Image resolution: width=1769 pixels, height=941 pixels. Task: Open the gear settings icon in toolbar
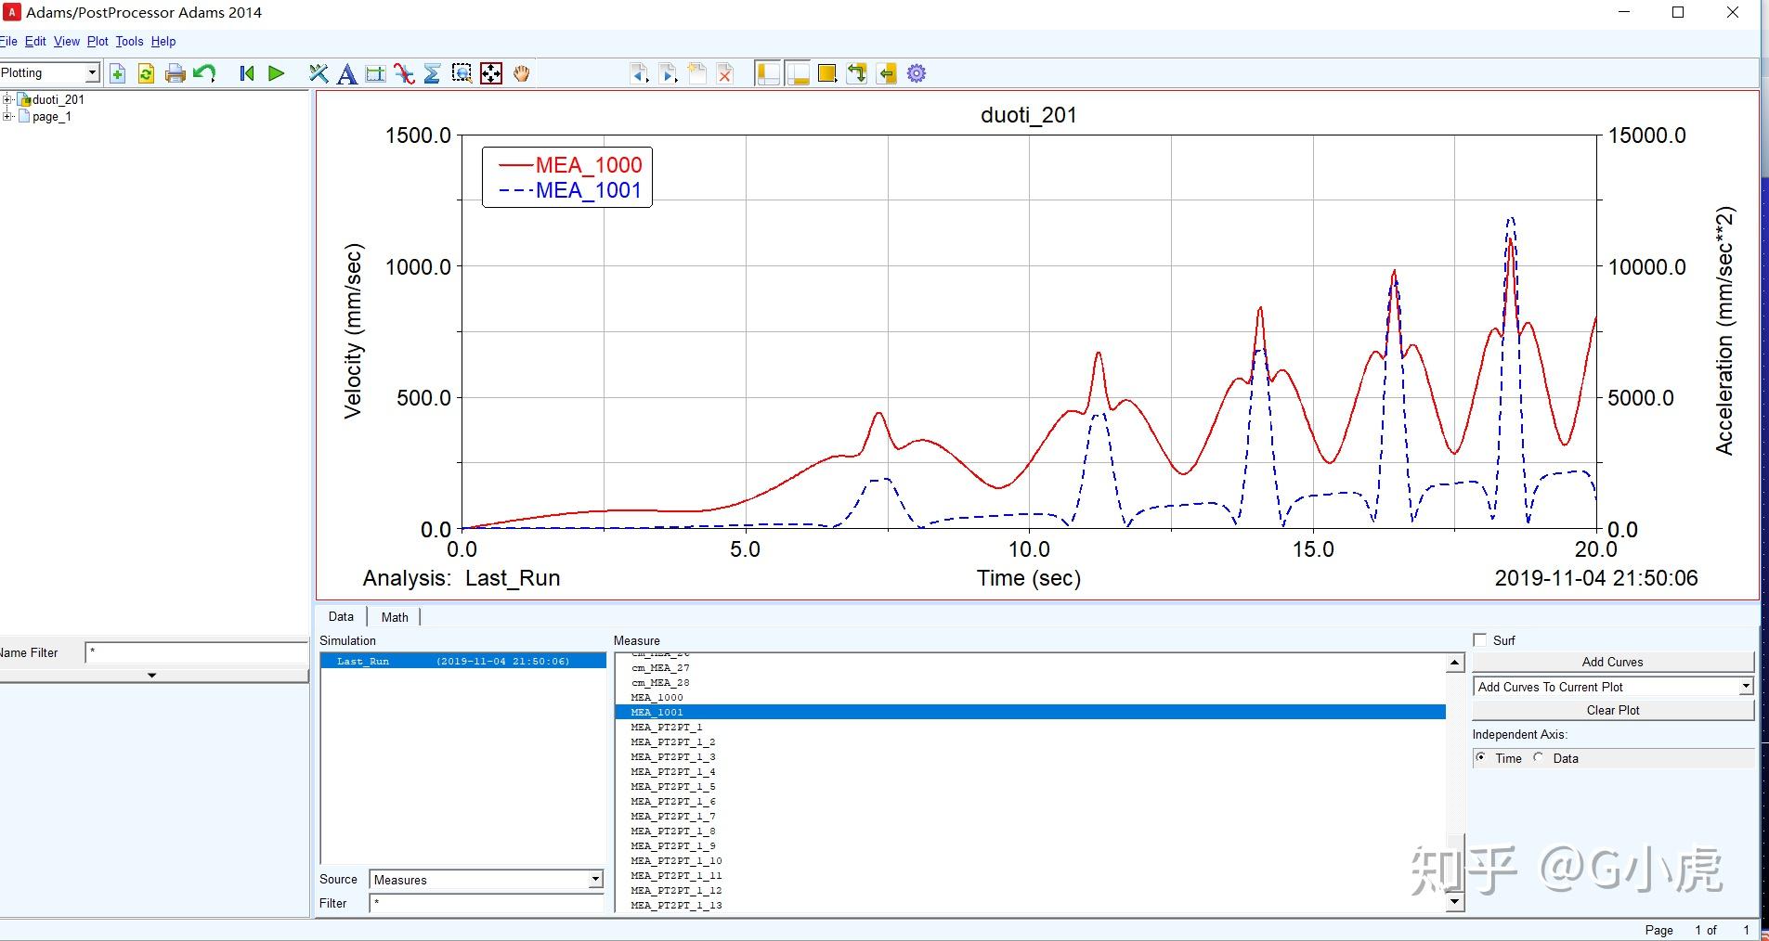pos(917,74)
